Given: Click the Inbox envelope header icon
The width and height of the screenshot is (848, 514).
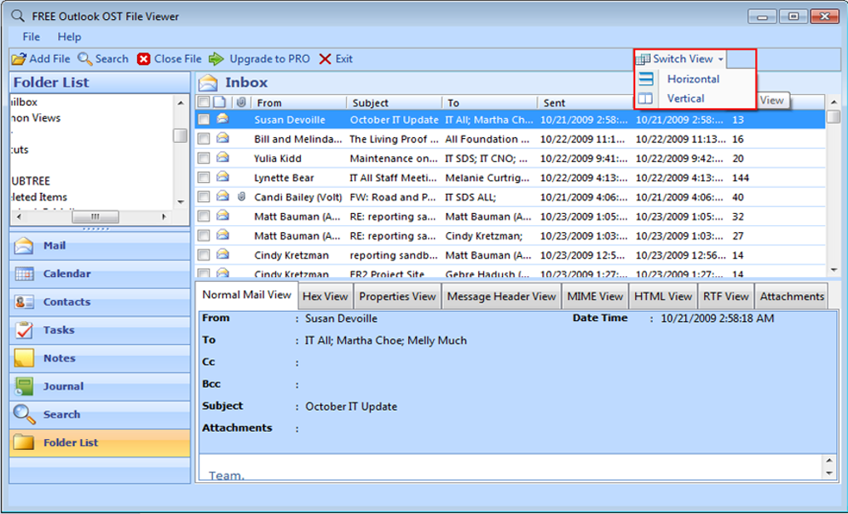Looking at the screenshot, I should click(208, 83).
